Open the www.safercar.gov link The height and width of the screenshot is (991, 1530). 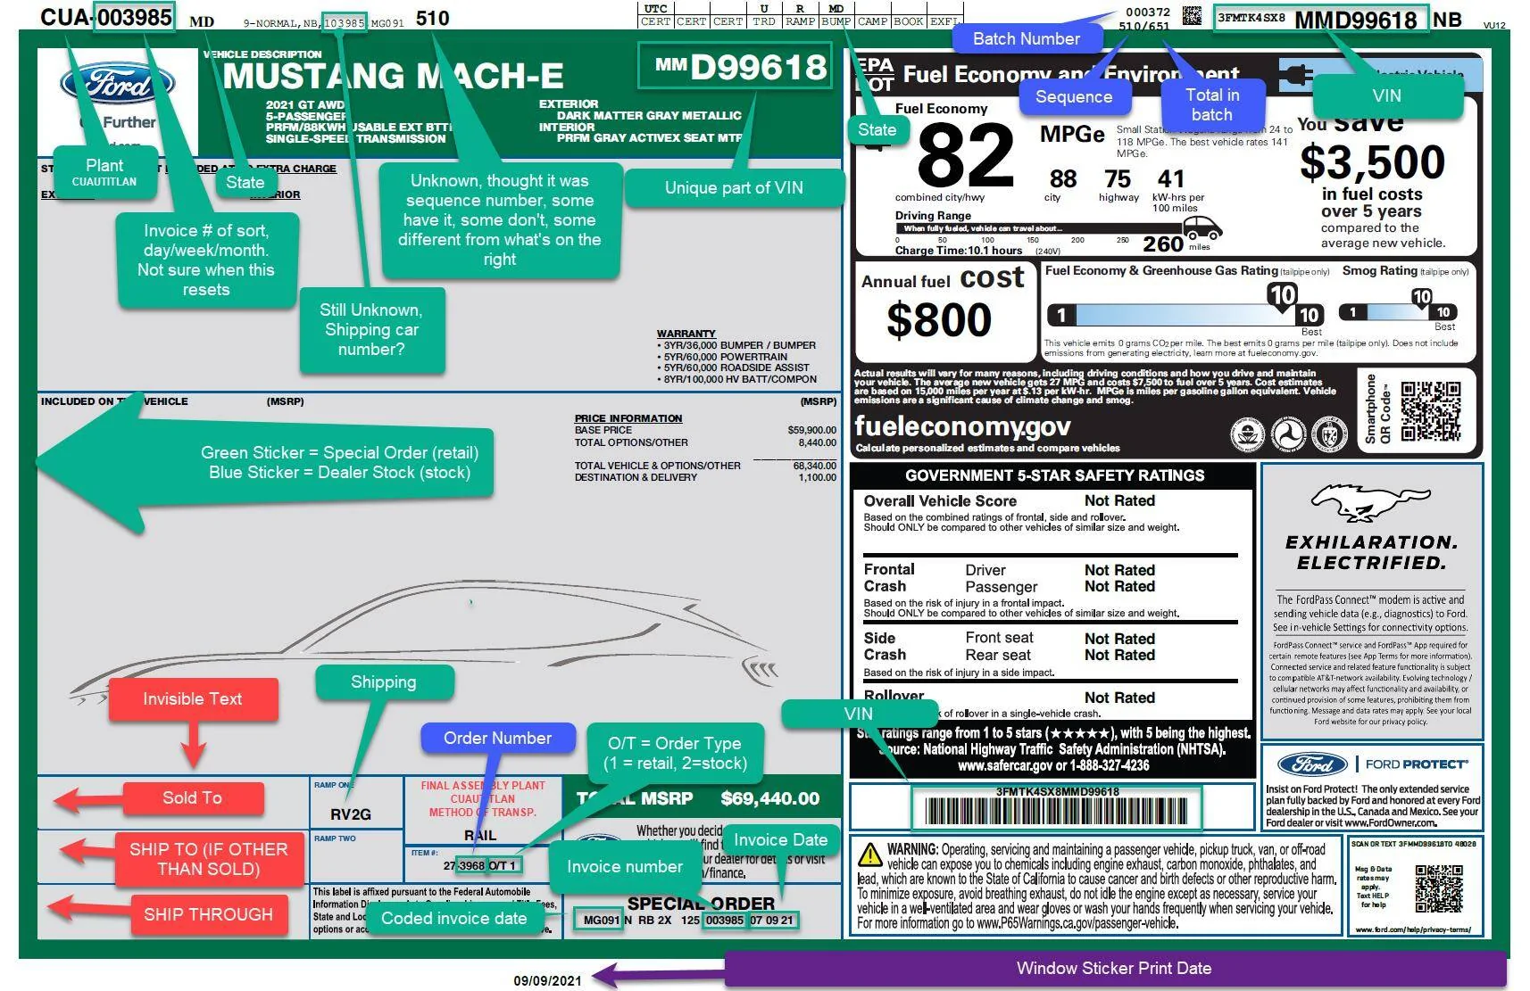coord(1003,765)
